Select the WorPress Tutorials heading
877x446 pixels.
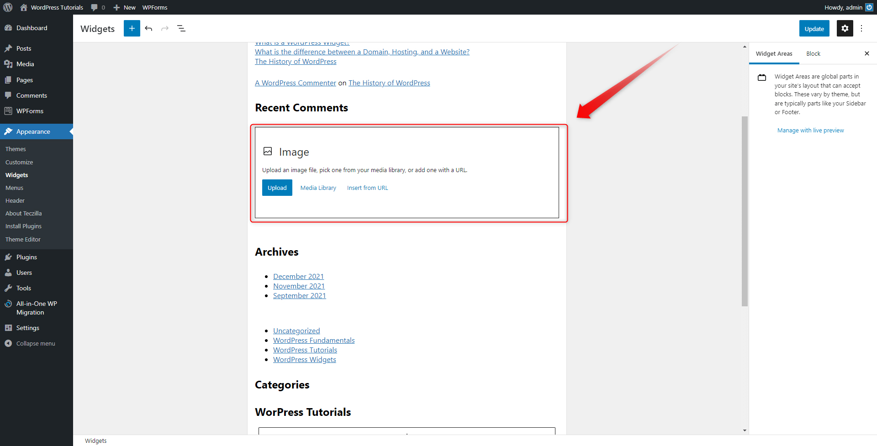[x=303, y=412]
